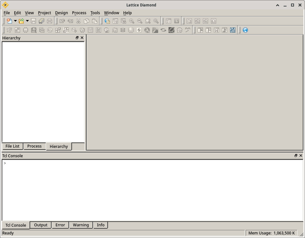Switch to the File List tab

[12, 146]
